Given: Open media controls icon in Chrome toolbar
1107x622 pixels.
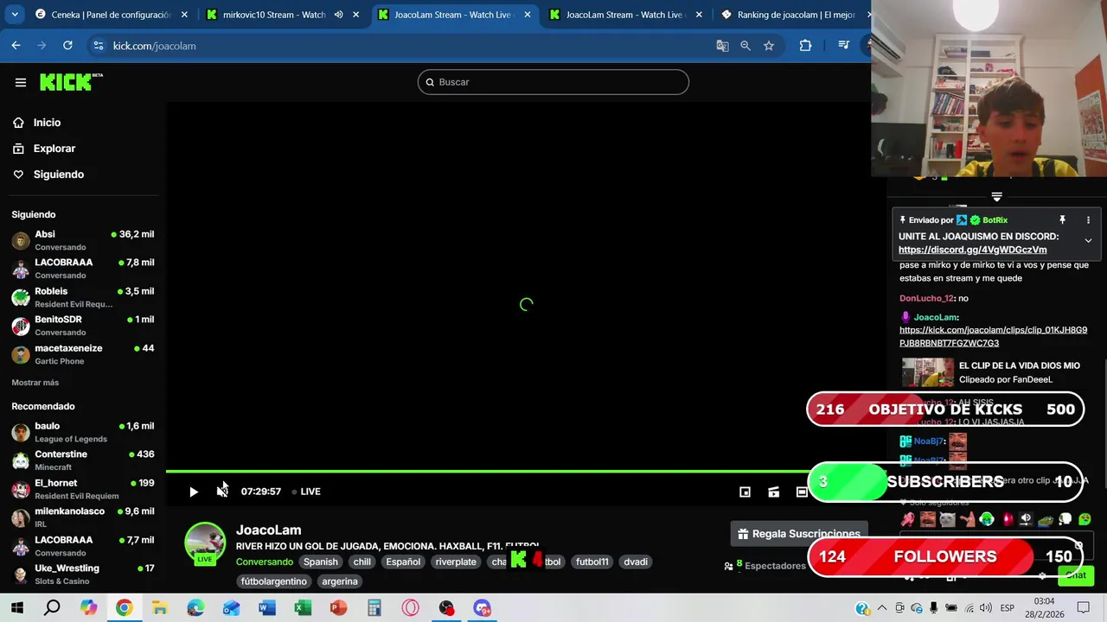Looking at the screenshot, I should tap(843, 46).
